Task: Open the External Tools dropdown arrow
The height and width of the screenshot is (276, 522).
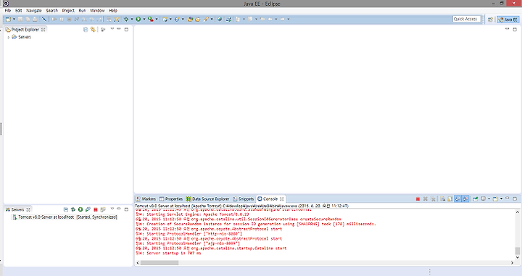Action: tap(157, 20)
